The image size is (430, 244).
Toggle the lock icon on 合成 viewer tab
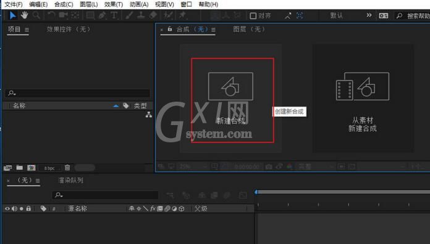(x=170, y=29)
